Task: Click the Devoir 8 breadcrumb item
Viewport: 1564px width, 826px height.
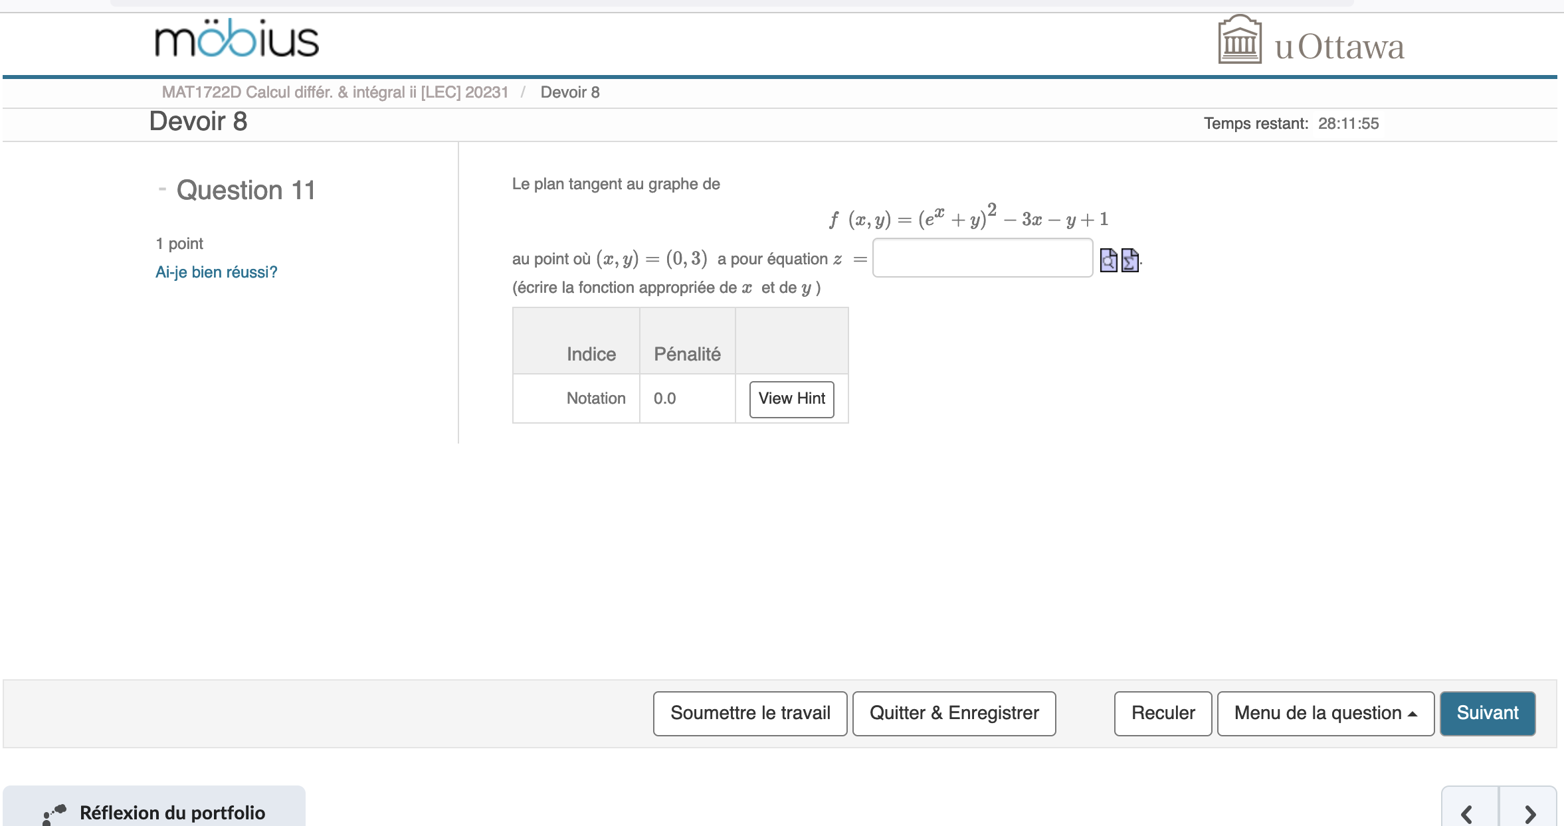Action: click(x=569, y=92)
